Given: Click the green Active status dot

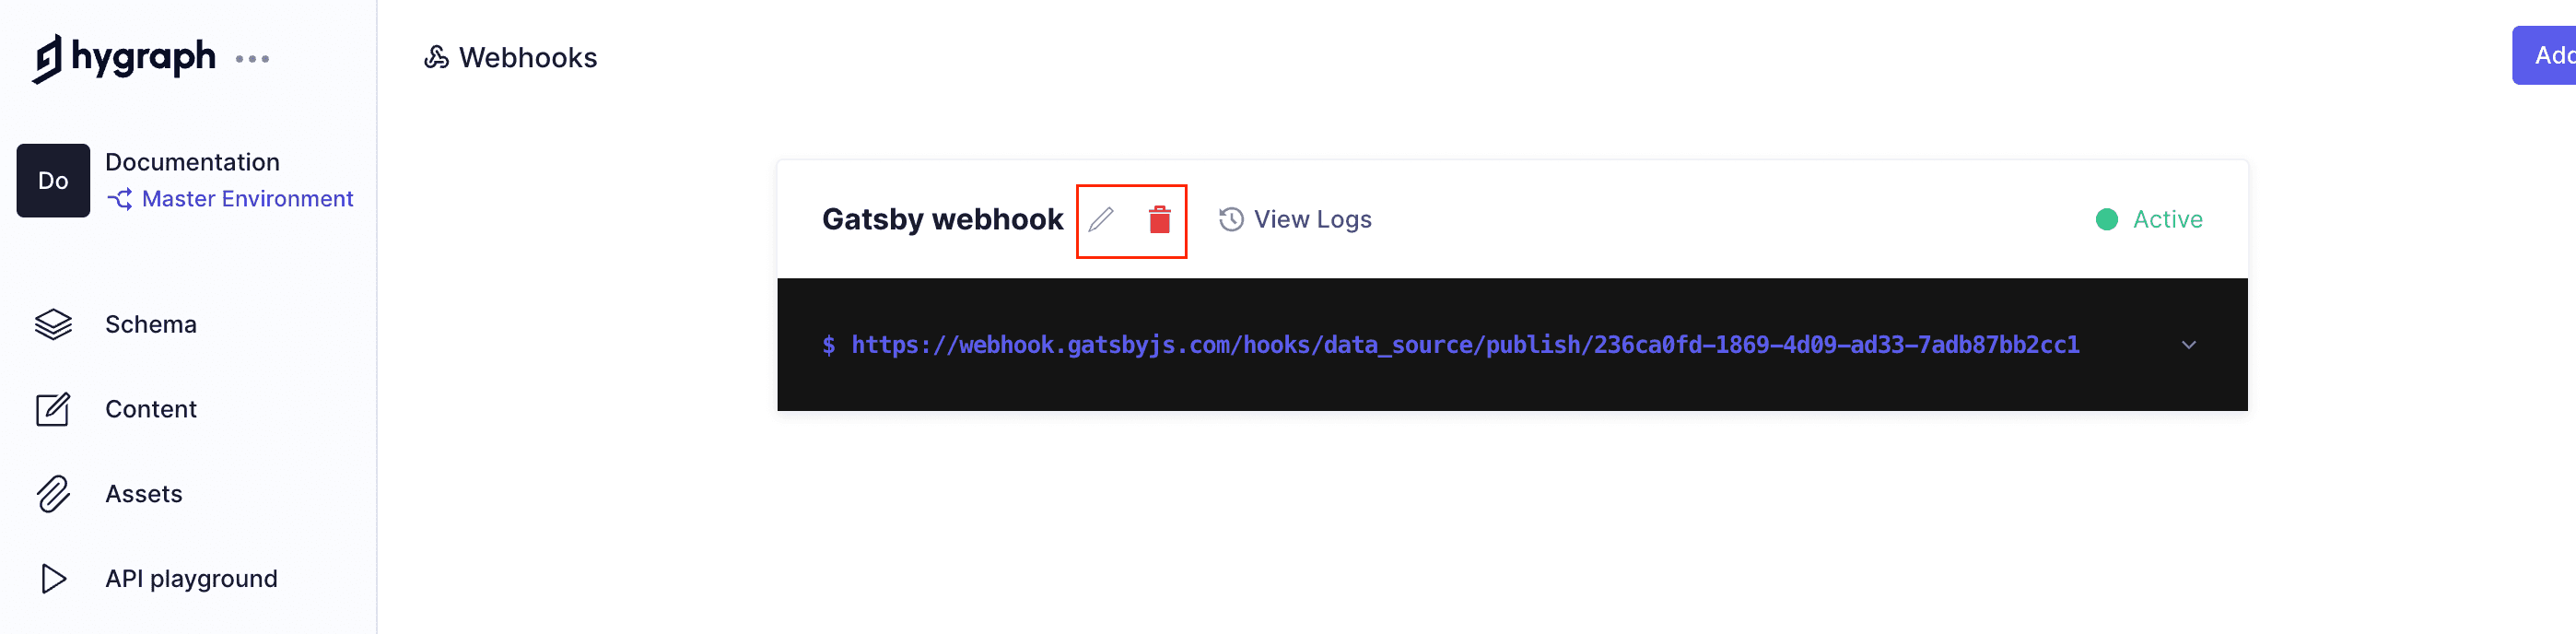Looking at the screenshot, I should point(2110,219).
